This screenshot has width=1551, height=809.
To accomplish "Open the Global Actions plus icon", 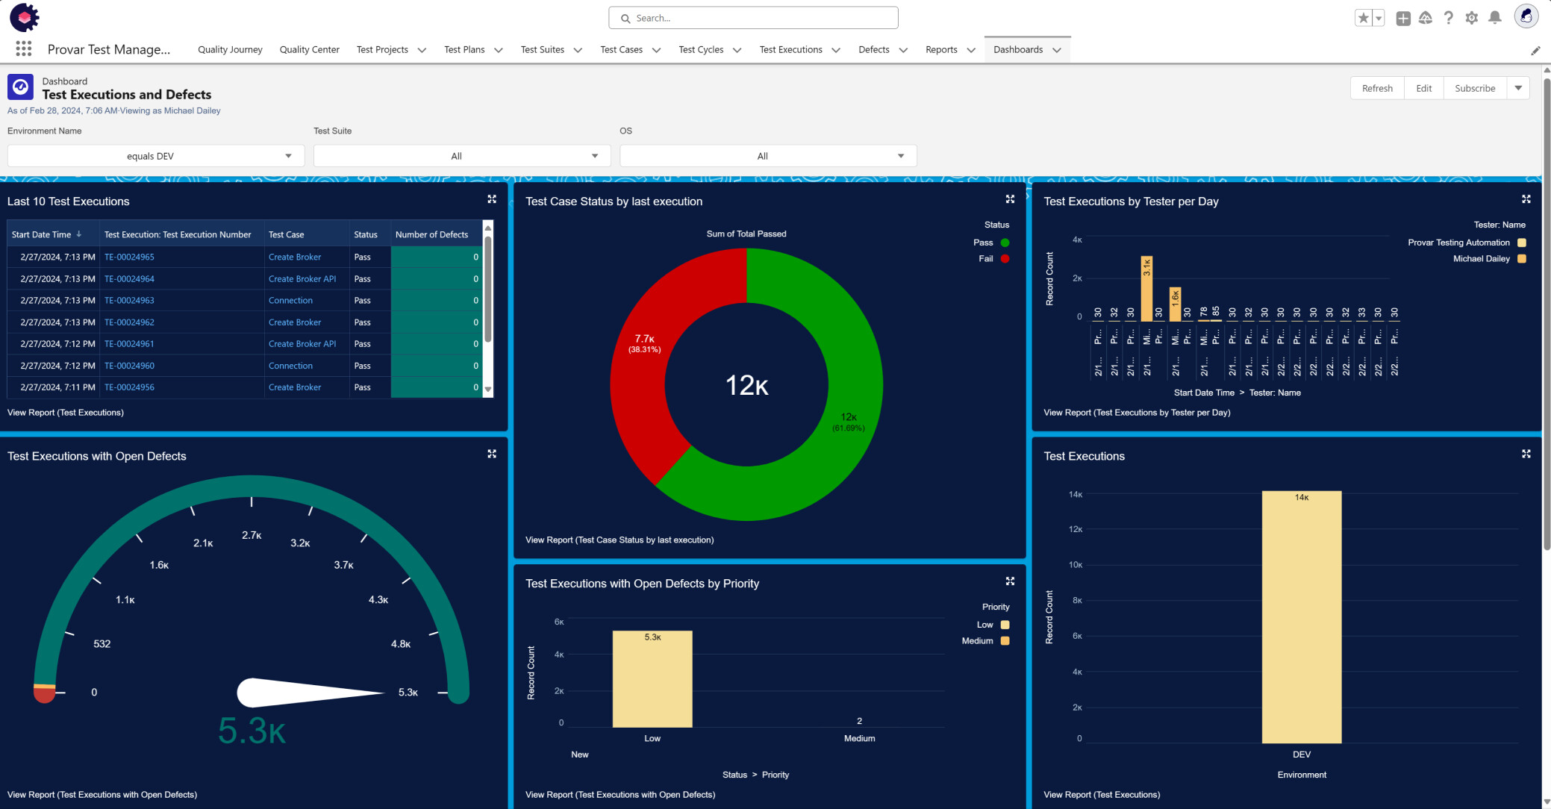I will tap(1402, 18).
